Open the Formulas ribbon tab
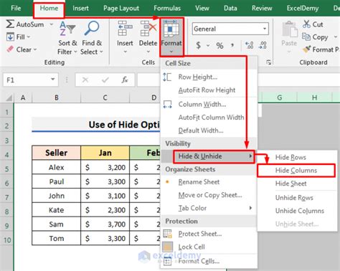 tap(167, 9)
